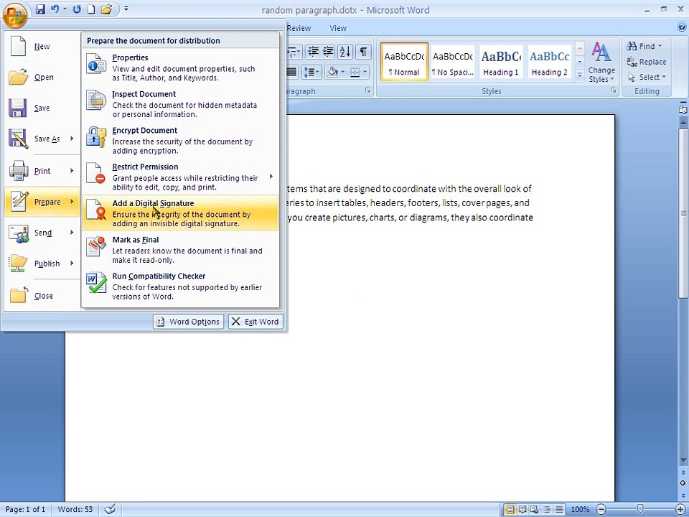Viewport: 689px width, 517px height.
Task: Expand the Publish submenu arrow
Action: click(72, 263)
